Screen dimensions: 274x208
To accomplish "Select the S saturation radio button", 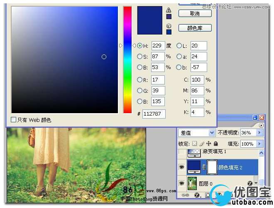I will (x=139, y=57).
